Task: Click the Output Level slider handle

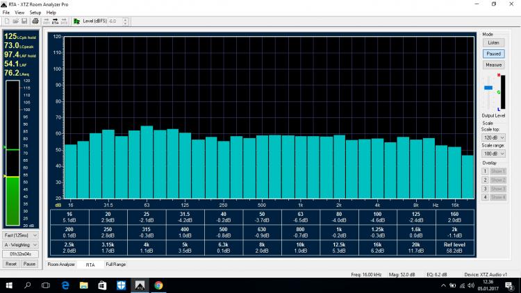Action: click(x=488, y=87)
